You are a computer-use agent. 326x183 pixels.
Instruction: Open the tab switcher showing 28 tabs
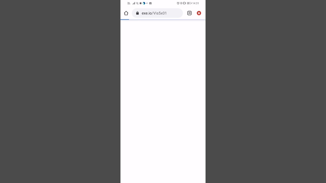coord(189,13)
